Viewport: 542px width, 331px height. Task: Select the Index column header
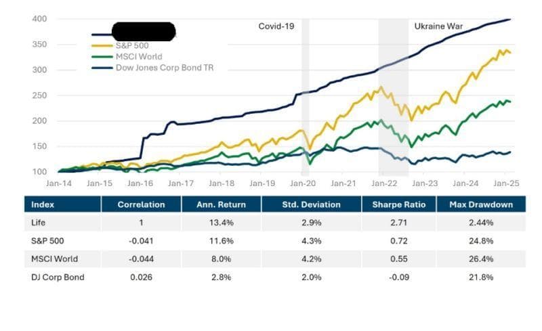coord(41,204)
